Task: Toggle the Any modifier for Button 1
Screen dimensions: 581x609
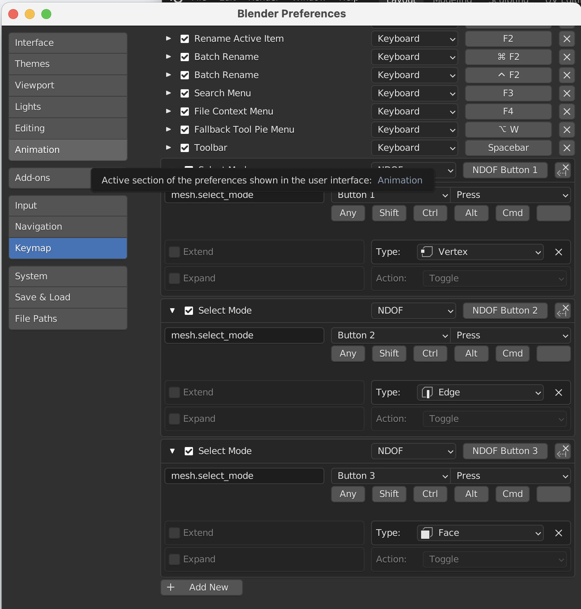Action: coord(348,213)
